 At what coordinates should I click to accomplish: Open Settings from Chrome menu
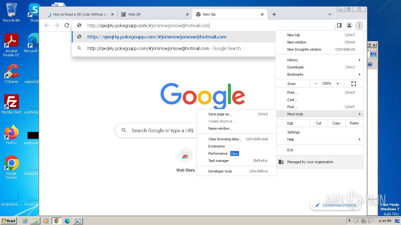(x=320, y=132)
